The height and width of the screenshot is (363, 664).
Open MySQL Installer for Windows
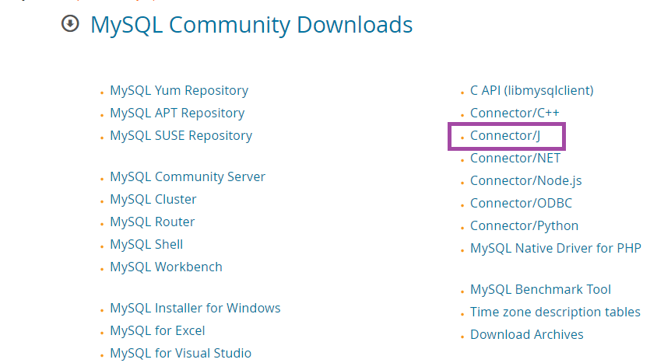point(195,309)
